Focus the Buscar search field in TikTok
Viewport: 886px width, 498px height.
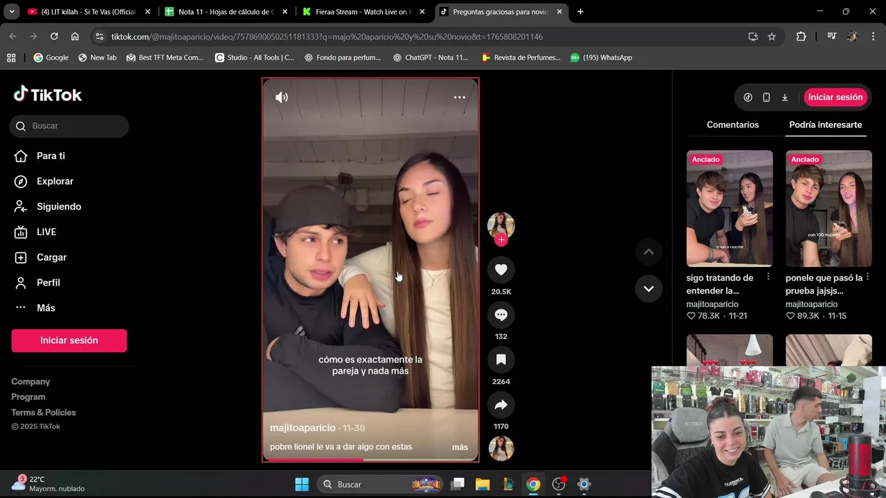point(69,126)
